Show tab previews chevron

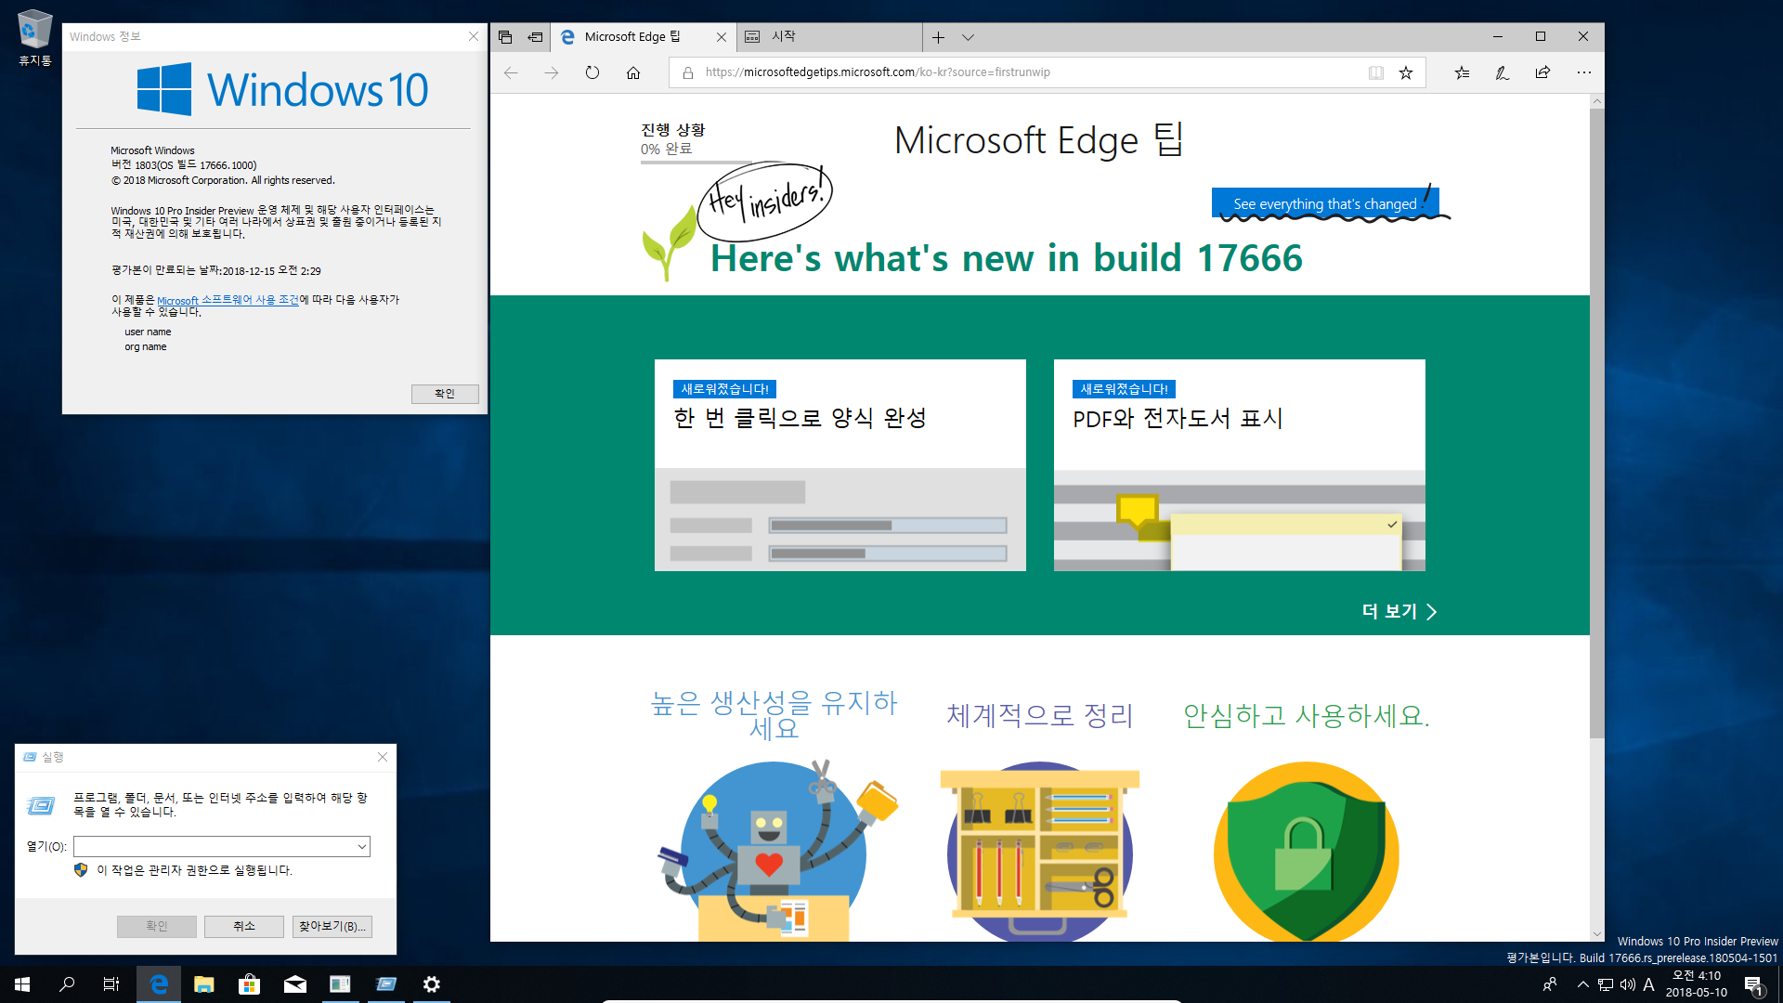968,37
